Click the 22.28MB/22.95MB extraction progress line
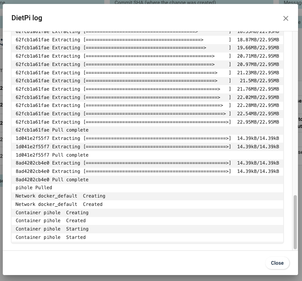This screenshot has height=281, width=302. (147, 105)
